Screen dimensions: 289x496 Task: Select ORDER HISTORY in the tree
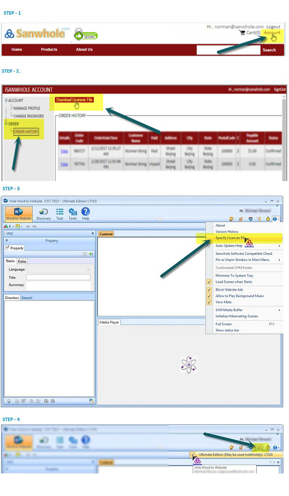point(26,131)
